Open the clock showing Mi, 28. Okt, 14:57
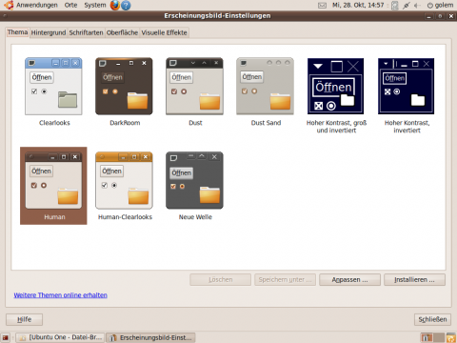457x343 pixels. pos(358,5)
